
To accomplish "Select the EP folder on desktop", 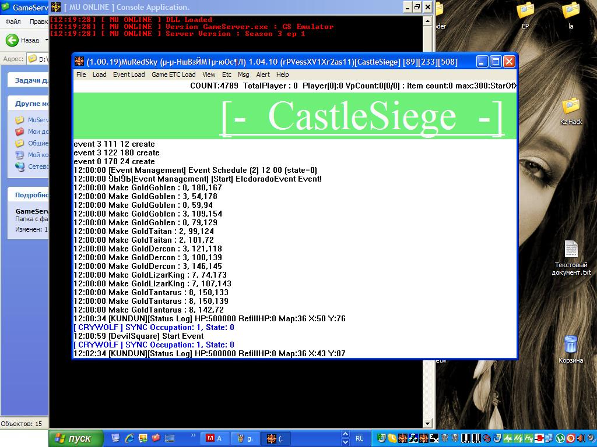I will [525, 15].
